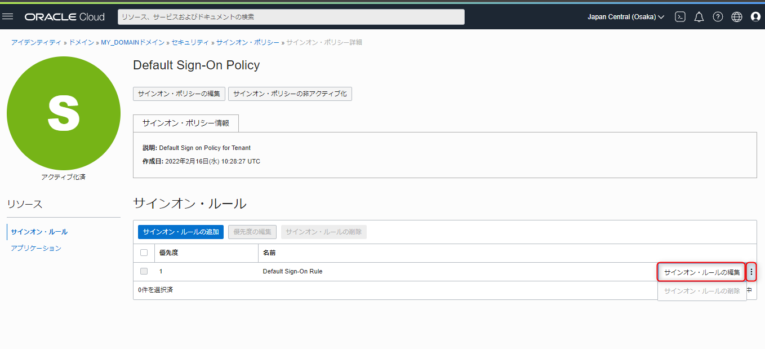Viewport: 765px width, 349px height.
Task: Toggle the select-all checkbox in table header
Action: (x=144, y=253)
